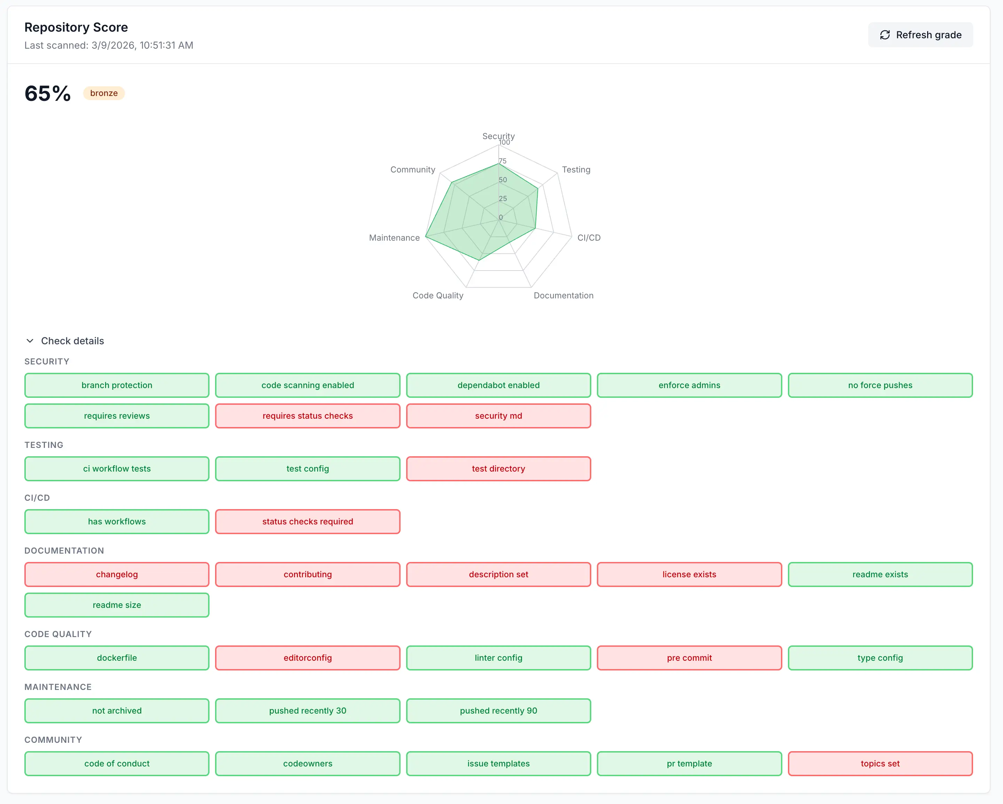Screen dimensions: 1003x804
Task: Click the dependabot enabled badge
Action: click(x=498, y=385)
